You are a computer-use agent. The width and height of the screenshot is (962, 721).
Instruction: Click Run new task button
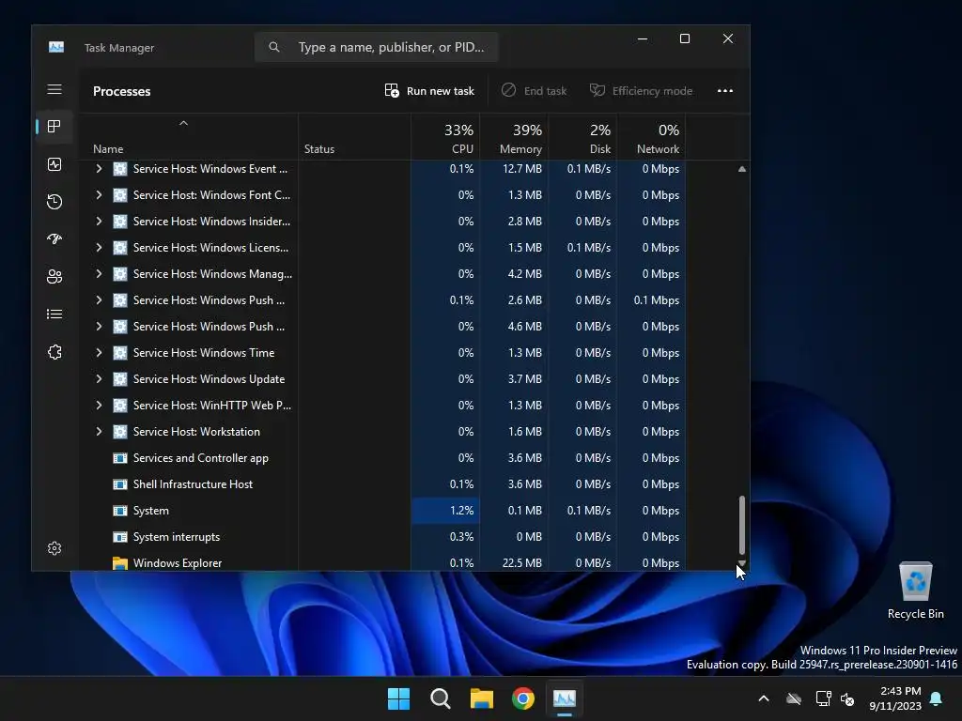(x=429, y=91)
